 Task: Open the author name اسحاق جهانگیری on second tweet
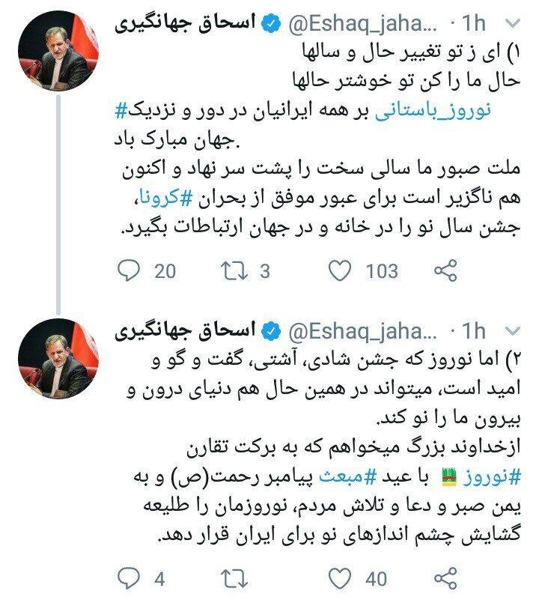185,330
